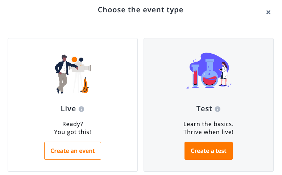Click the scientist woman in the lab coat

tap(223, 74)
